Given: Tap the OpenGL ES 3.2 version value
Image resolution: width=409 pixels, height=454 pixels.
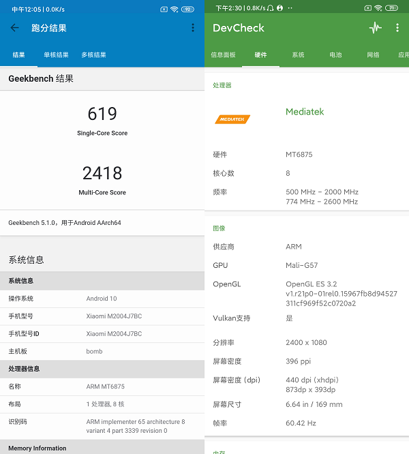Looking at the screenshot, I should 342,294.
